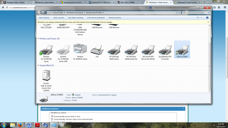Collapse the Additional Options panel

183,109
